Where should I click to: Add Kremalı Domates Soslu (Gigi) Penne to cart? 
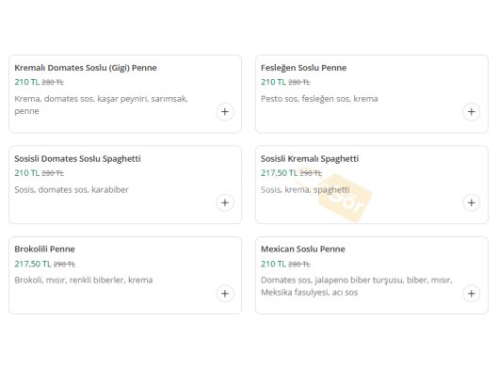[225, 112]
